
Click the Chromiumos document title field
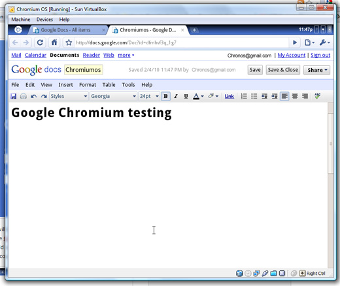tap(83, 70)
